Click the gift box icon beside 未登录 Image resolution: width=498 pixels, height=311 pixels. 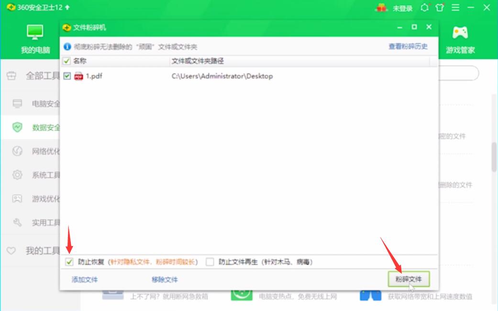381,8
